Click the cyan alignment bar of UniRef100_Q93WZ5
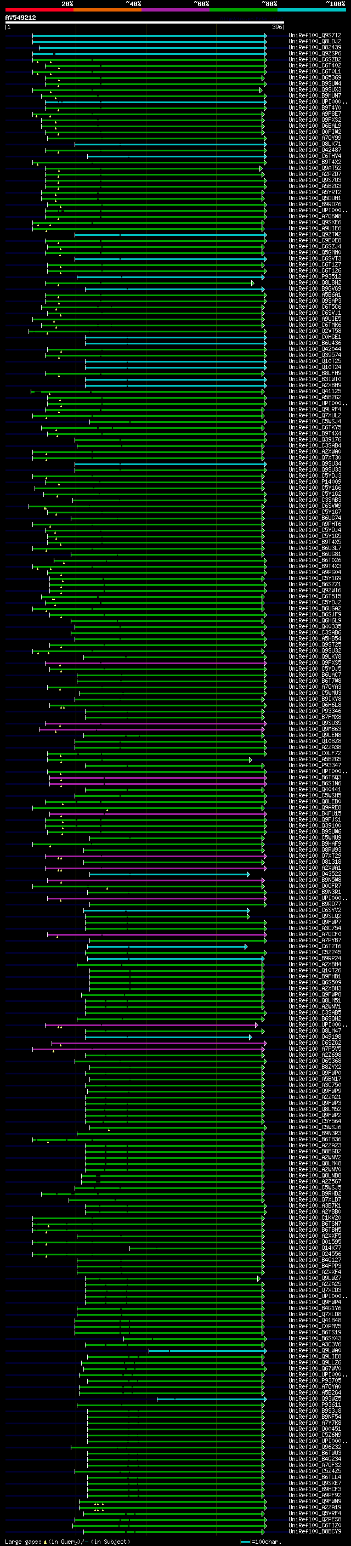This screenshot has height=1546, width=351. click(x=212, y=1398)
